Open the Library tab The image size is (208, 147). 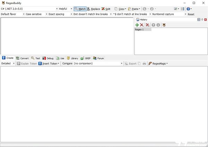pyautogui.click(x=72, y=58)
